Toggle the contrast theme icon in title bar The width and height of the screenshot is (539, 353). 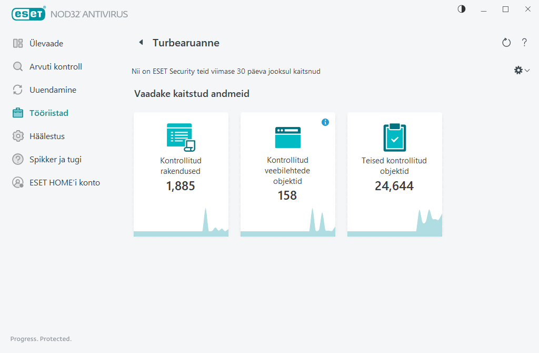[462, 9]
